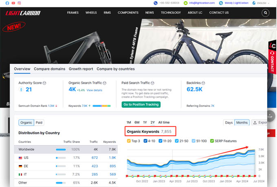Click the info icon beside Authority Score

(44, 83)
